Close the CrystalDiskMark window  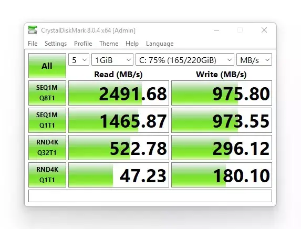(264, 30)
